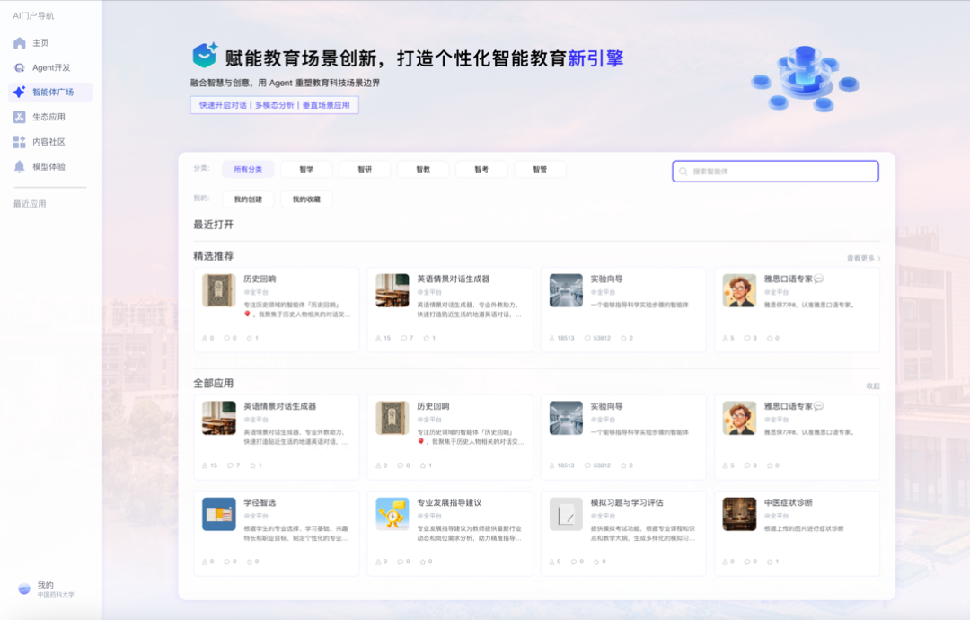
Task: Open 模型体验 bell icon item
Action: coord(20,166)
